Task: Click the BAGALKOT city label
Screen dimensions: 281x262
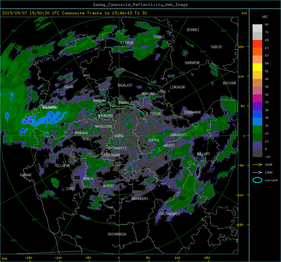Action: pos(125,85)
